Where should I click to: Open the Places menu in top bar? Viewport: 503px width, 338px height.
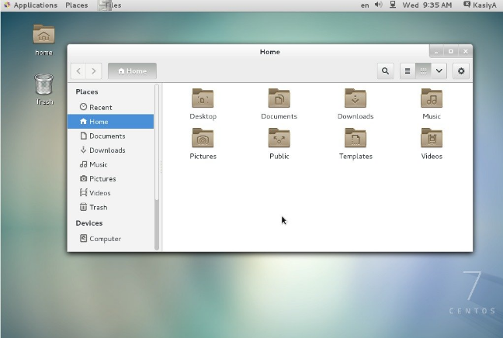point(76,5)
